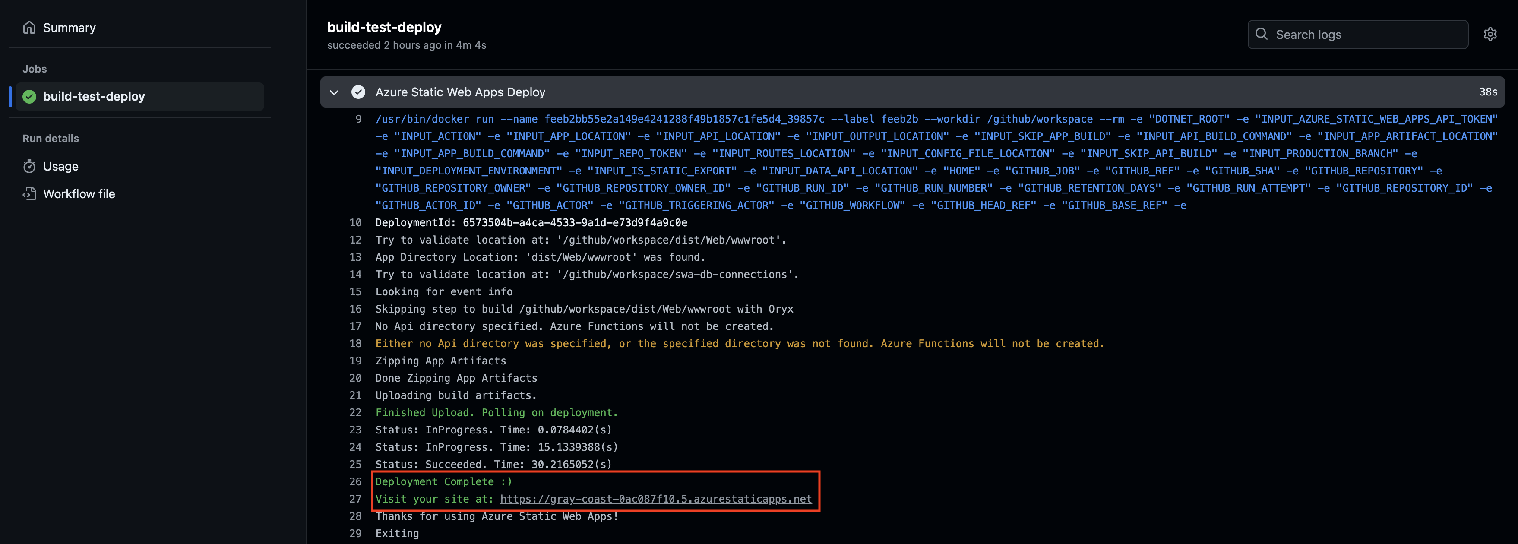Image resolution: width=1518 pixels, height=544 pixels.
Task: Click 'Status: InProgress. Time: 15.1339388(s)' line
Action: click(x=497, y=447)
